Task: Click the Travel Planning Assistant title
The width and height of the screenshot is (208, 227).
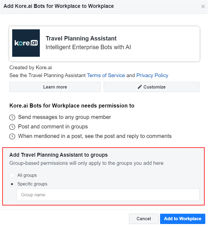Action: pyautogui.click(x=82, y=38)
